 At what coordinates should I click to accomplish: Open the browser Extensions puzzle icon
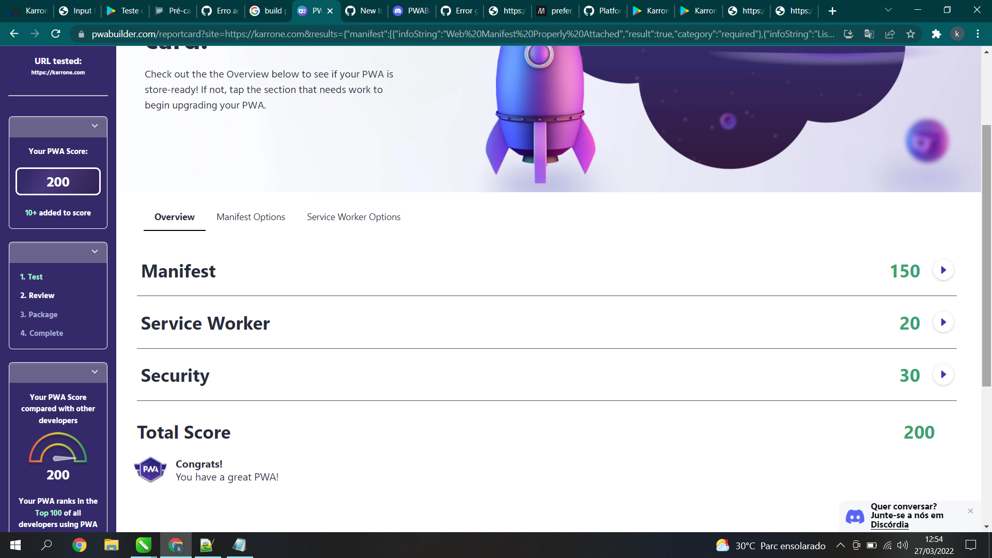pos(937,34)
